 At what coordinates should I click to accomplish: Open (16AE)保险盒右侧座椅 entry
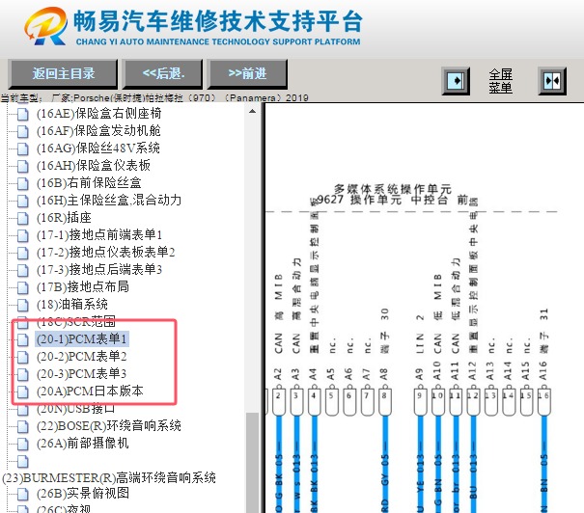coord(99,113)
